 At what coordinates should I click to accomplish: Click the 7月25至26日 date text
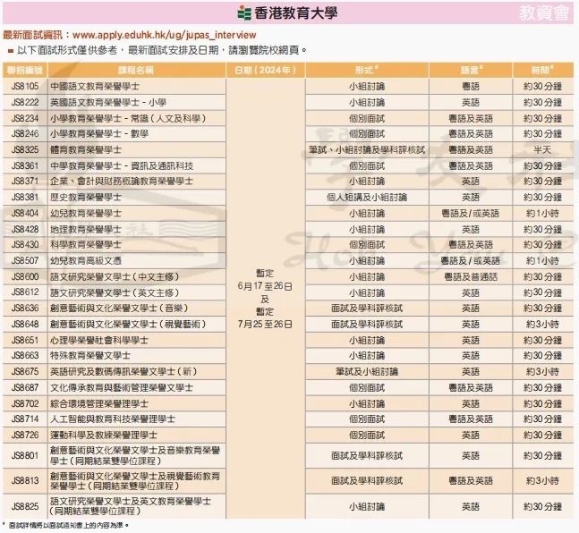(x=265, y=324)
